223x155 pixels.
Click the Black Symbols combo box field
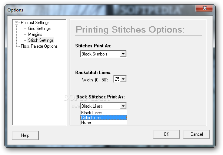click(100, 54)
